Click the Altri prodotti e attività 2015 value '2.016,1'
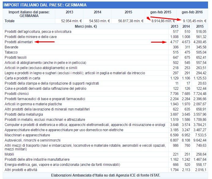The image size is (212, 179). pos(201,170)
